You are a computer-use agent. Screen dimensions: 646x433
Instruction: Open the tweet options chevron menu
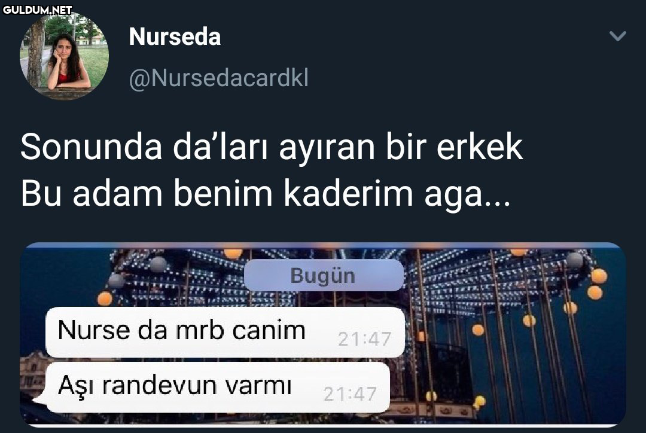pyautogui.click(x=617, y=36)
